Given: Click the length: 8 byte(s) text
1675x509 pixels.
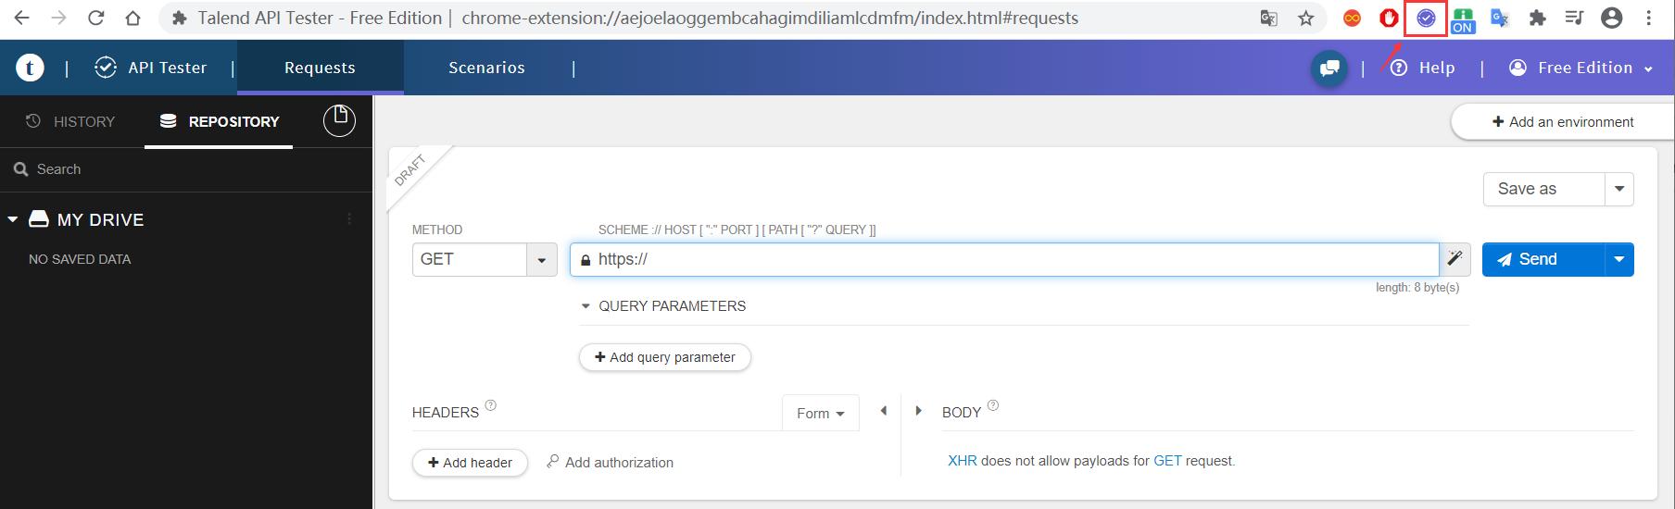Looking at the screenshot, I should 1417,288.
